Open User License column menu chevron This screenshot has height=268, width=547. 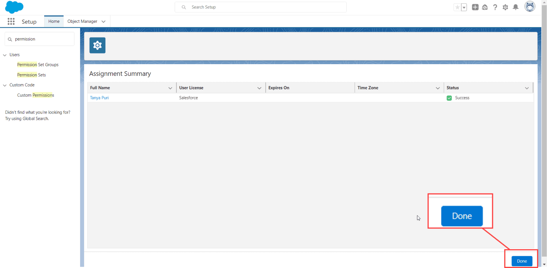click(259, 88)
